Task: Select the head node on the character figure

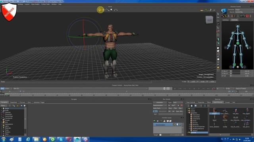Action: tap(238, 26)
